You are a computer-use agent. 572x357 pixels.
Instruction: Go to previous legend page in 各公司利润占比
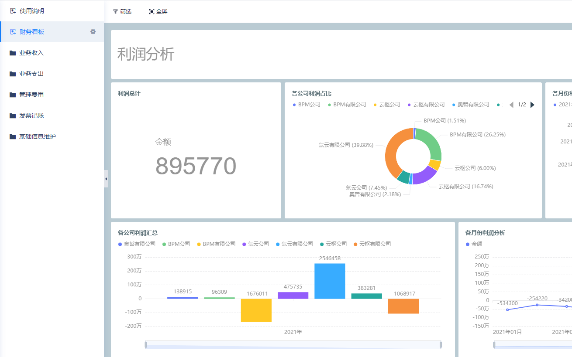point(511,105)
